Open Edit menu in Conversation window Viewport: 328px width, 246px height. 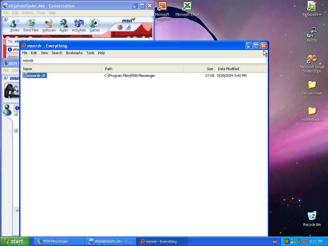(x=15, y=13)
